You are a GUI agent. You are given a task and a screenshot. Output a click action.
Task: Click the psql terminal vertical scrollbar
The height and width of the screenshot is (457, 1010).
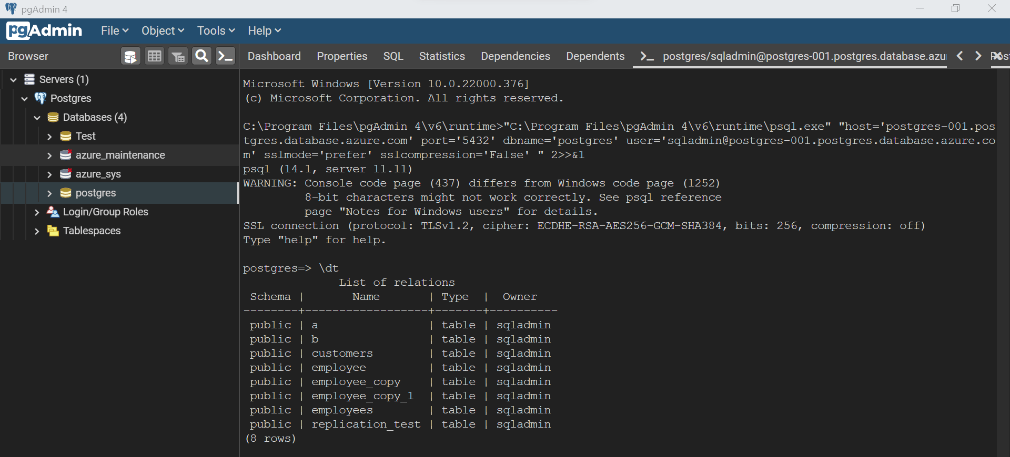click(1003, 263)
